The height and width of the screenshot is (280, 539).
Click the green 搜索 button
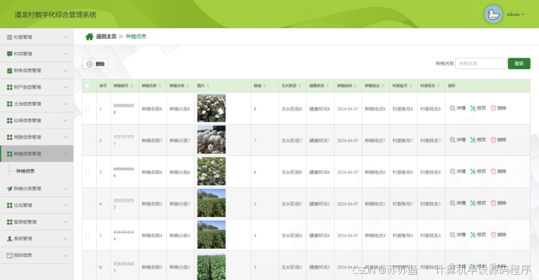click(519, 63)
